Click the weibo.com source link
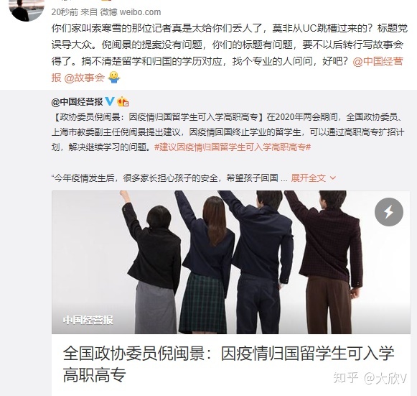The height and width of the screenshot is (396, 417). [140, 12]
